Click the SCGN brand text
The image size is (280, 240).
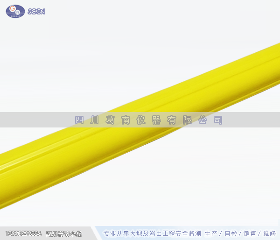[x=36, y=11]
